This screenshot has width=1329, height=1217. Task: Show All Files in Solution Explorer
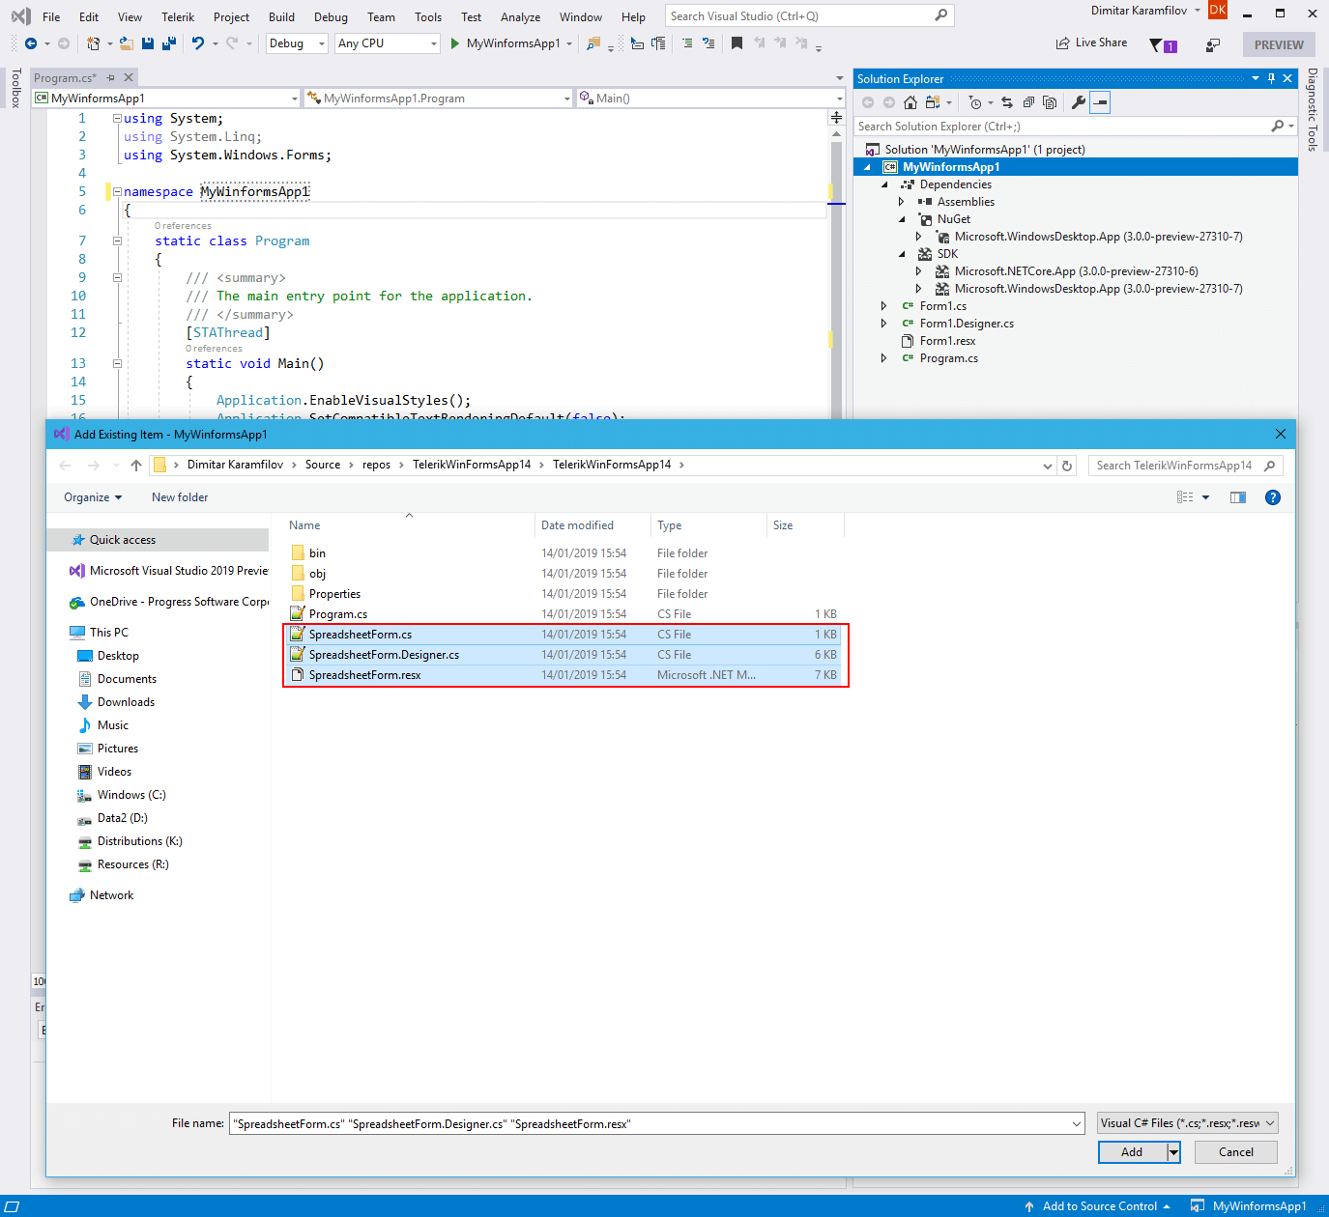pyautogui.click(x=1050, y=102)
